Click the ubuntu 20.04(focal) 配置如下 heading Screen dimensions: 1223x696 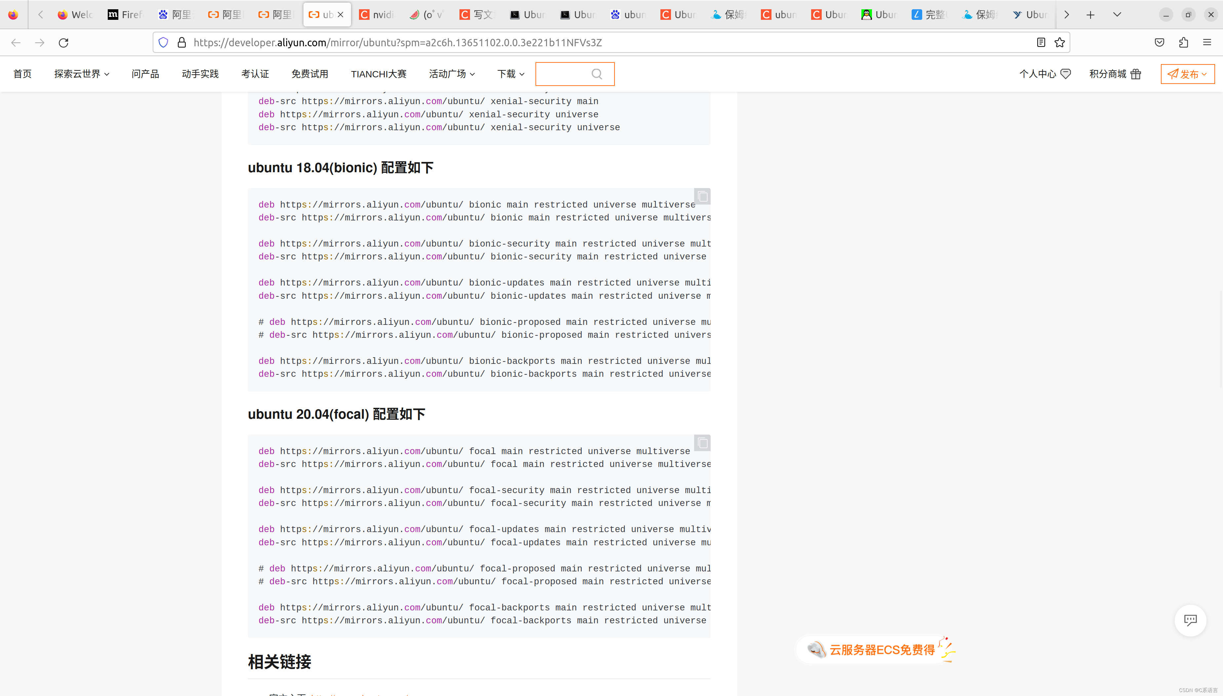336,414
